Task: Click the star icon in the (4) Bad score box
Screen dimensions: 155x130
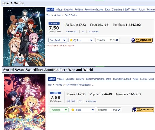Action: [73, 110]
